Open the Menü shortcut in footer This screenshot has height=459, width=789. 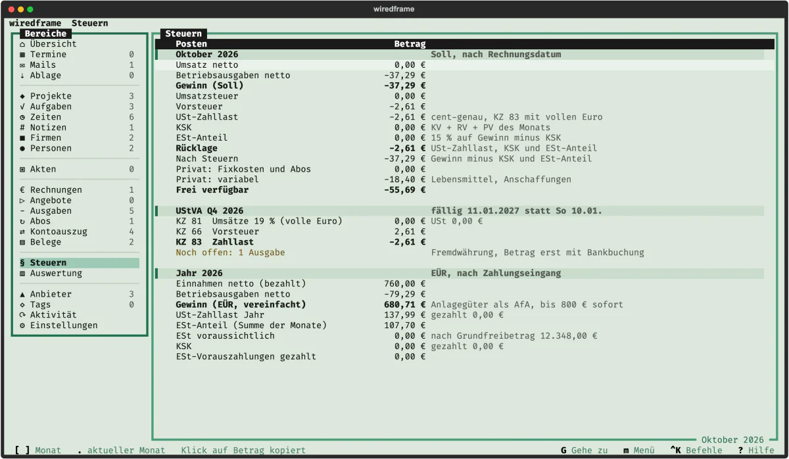coord(639,450)
